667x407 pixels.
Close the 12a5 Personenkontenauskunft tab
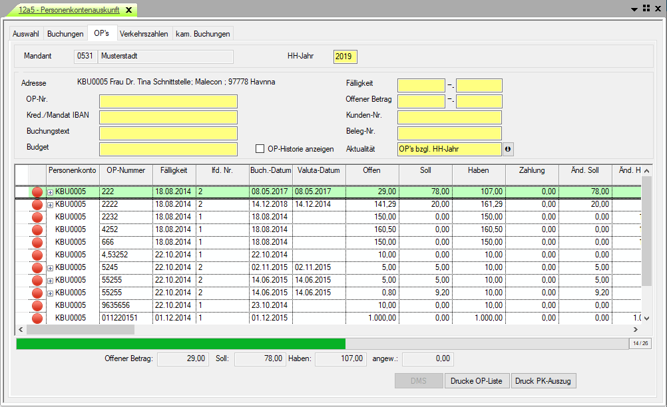(x=128, y=10)
